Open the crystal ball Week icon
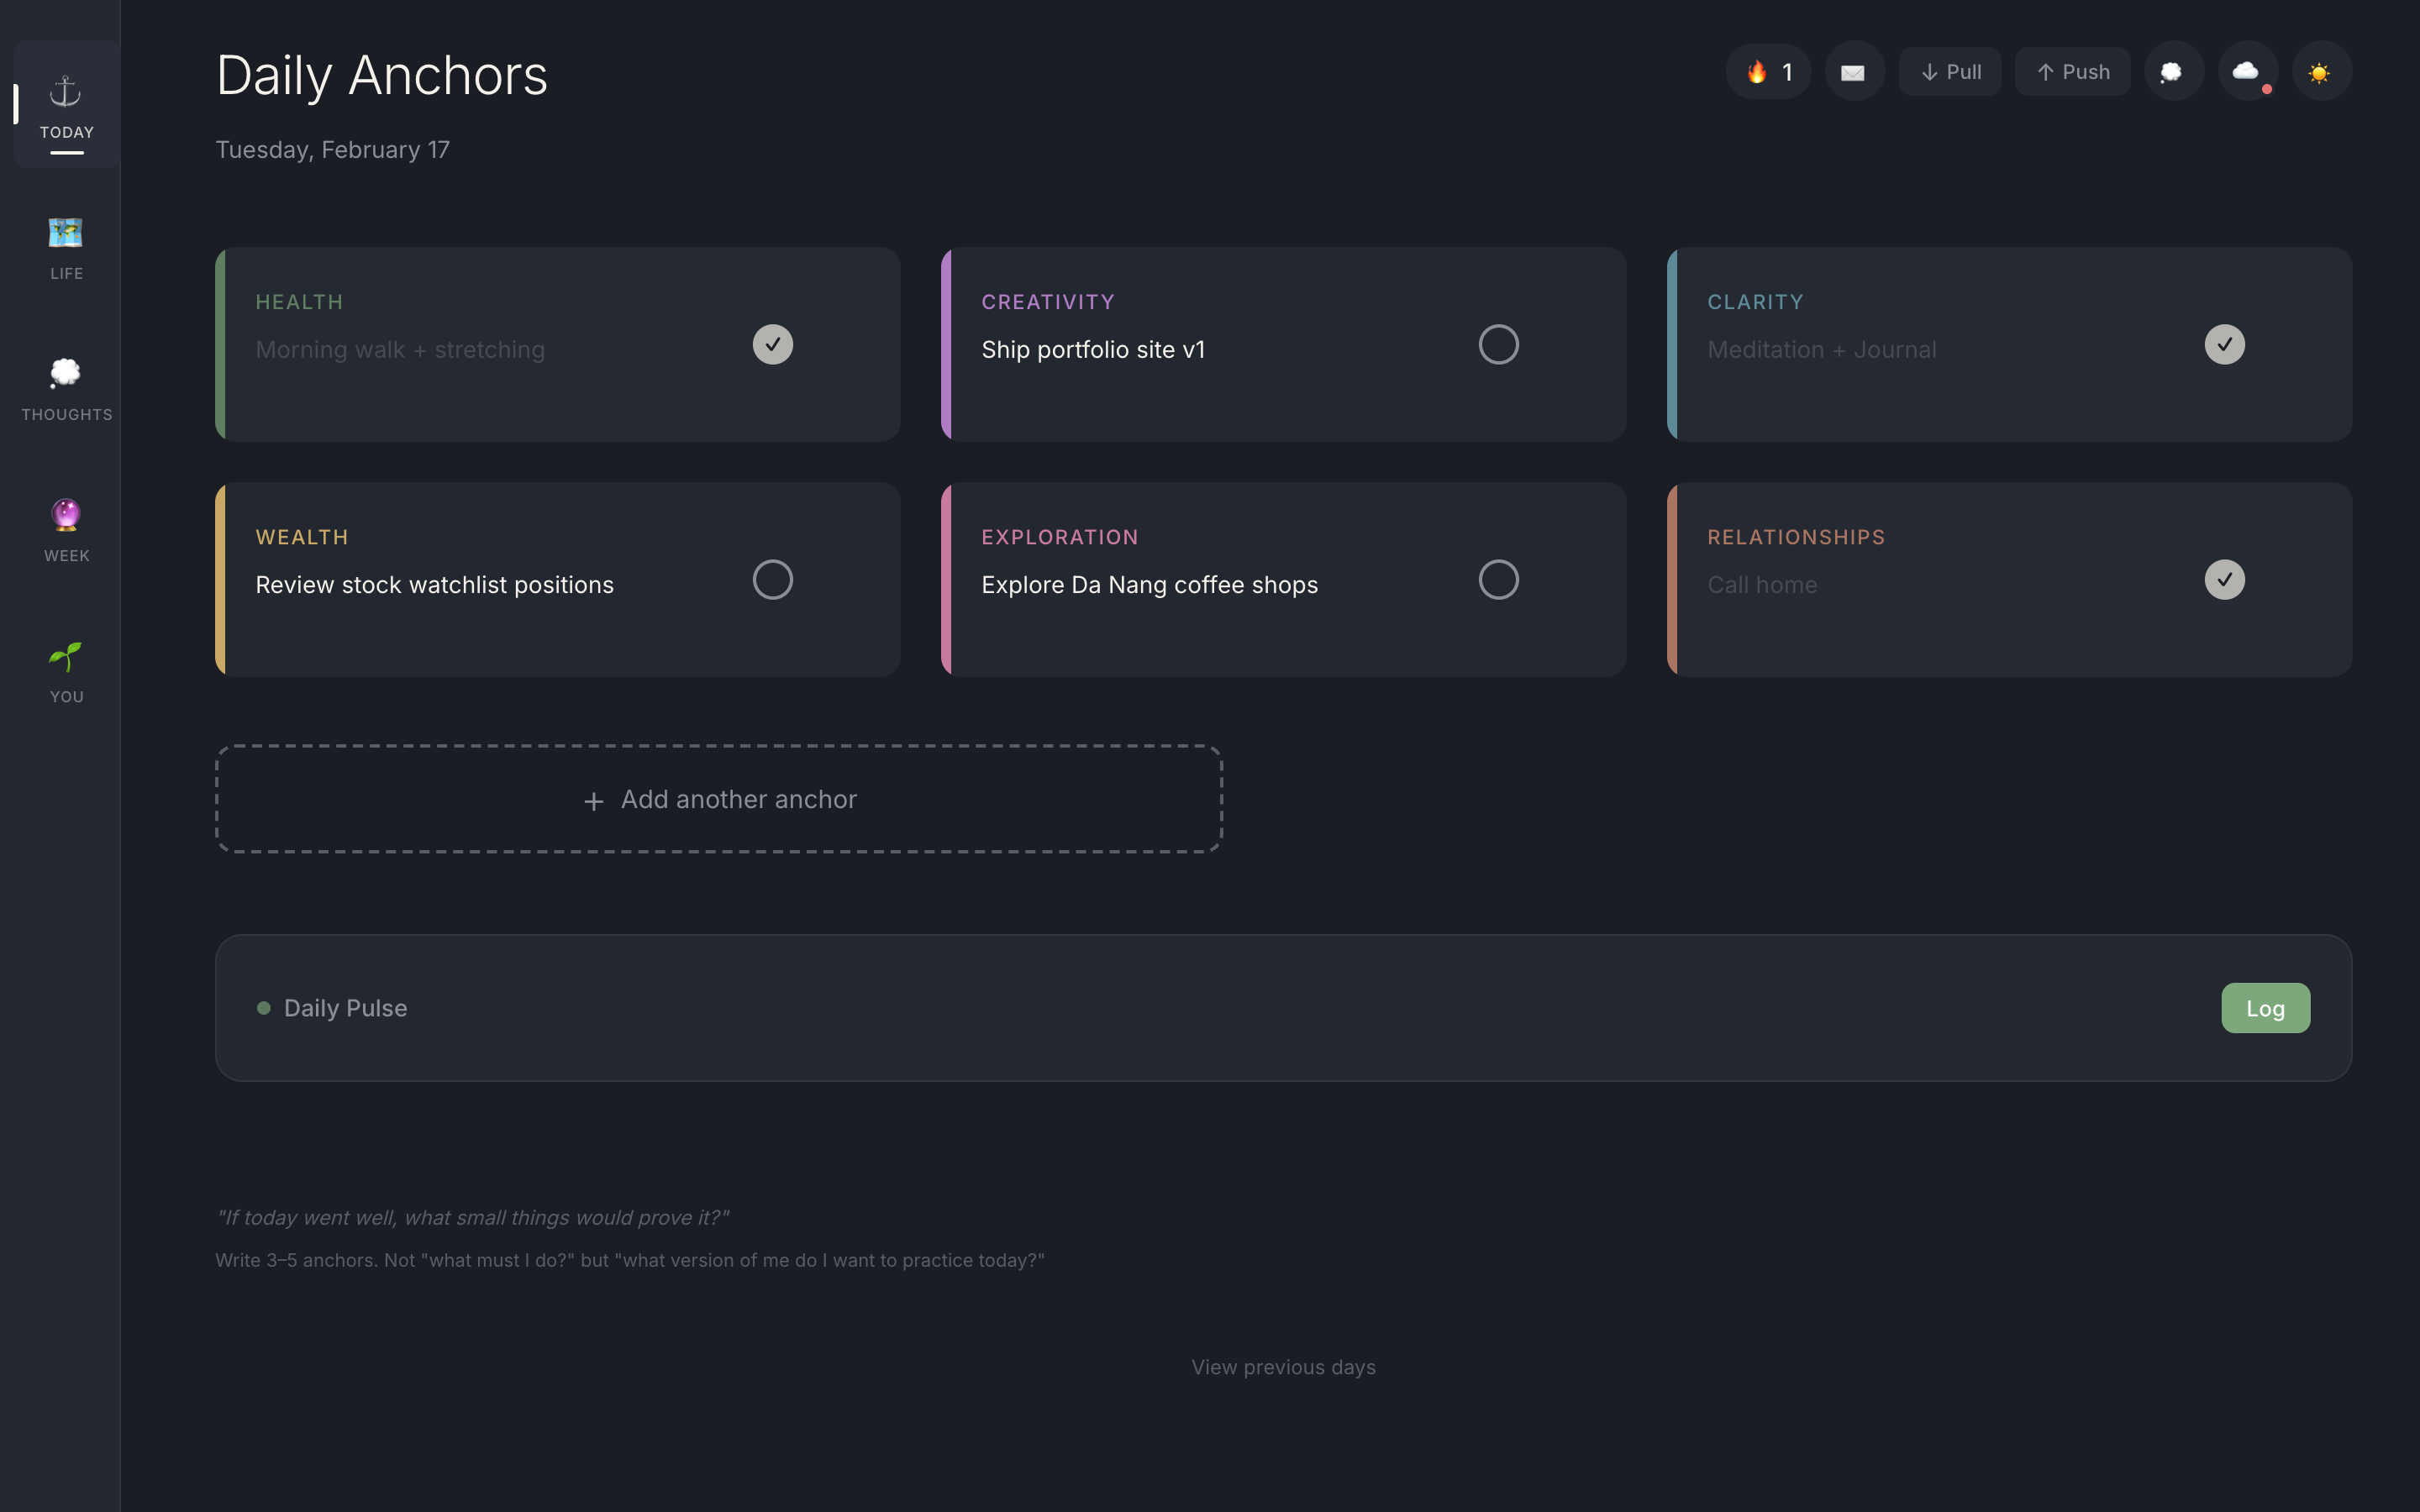This screenshot has height=1512, width=2420. click(x=65, y=514)
